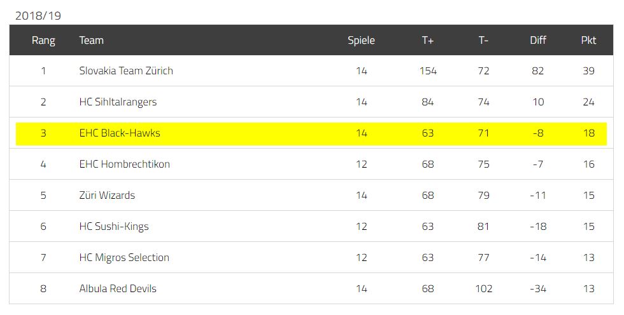Click the 2018/19 season heading
This screenshot has width=624, height=315.
38,16
